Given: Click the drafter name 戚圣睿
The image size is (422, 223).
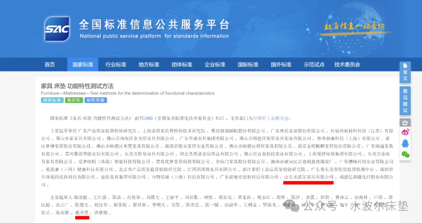Looking at the screenshot, I should [82, 212].
